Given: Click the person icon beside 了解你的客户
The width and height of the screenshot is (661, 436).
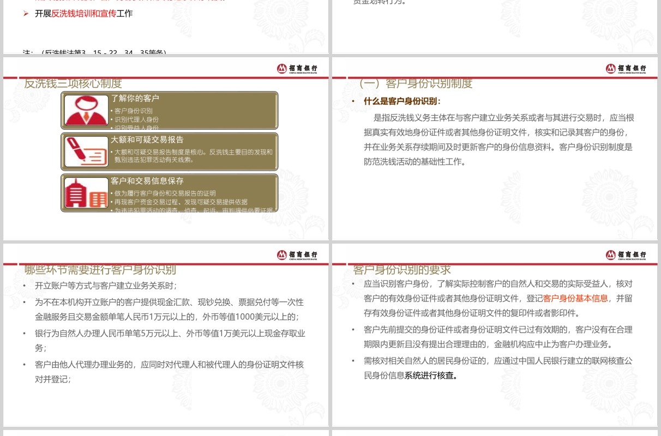Looking at the screenshot, I should 86,111.
